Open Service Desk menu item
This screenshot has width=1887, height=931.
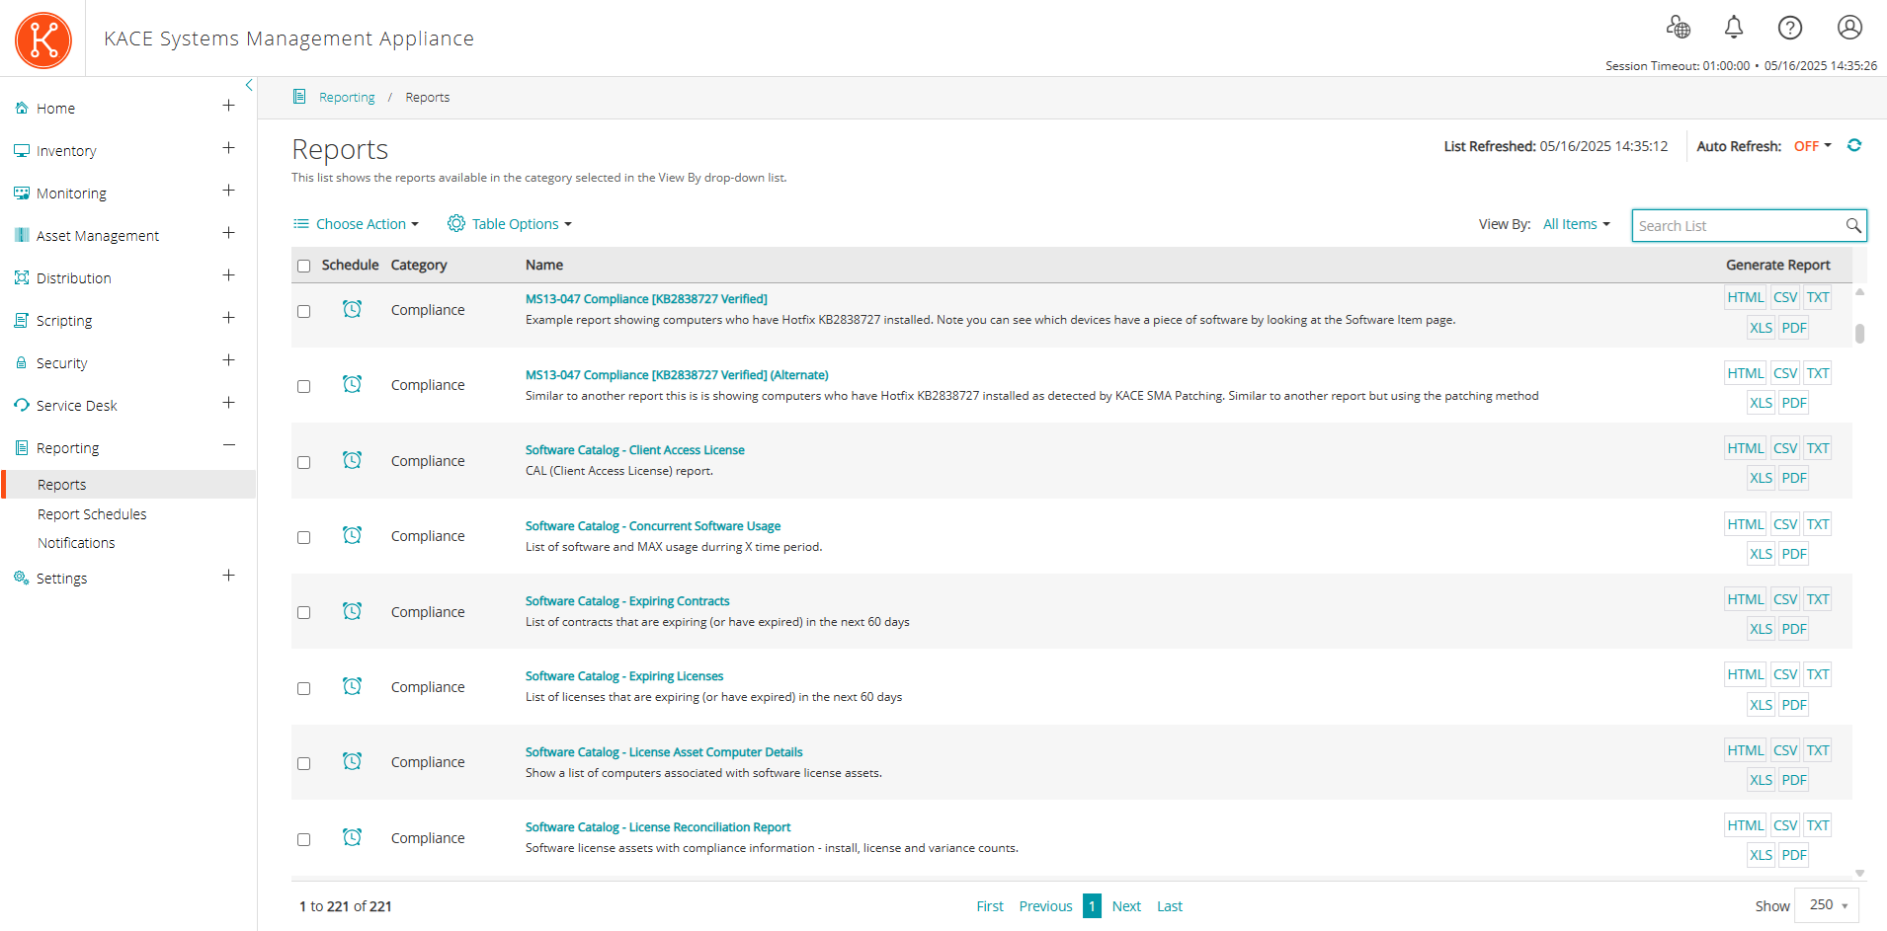77,406
